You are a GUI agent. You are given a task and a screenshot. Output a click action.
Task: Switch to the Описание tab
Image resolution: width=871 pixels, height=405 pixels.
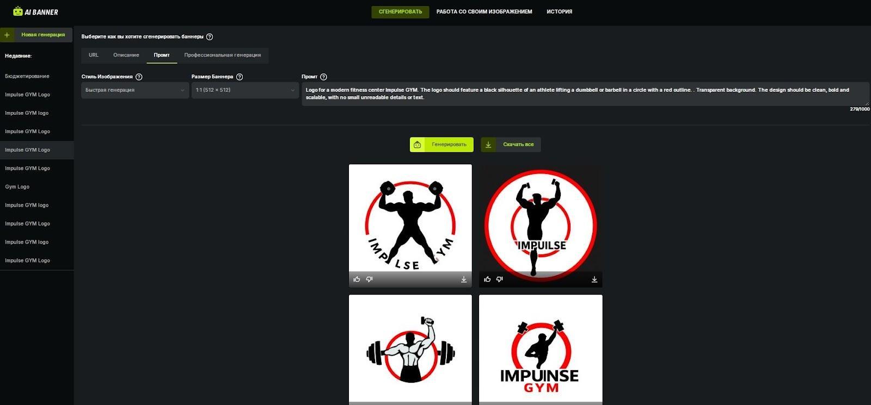coord(126,55)
